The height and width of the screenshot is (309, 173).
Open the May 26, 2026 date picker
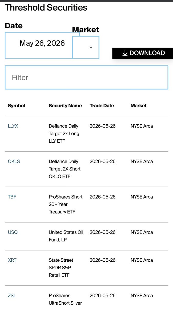click(x=42, y=45)
